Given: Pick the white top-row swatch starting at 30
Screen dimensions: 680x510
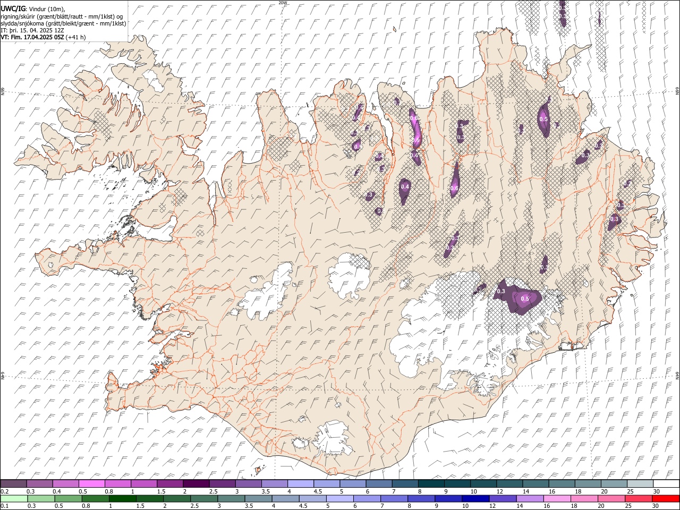Looking at the screenshot, I should (x=666, y=483).
